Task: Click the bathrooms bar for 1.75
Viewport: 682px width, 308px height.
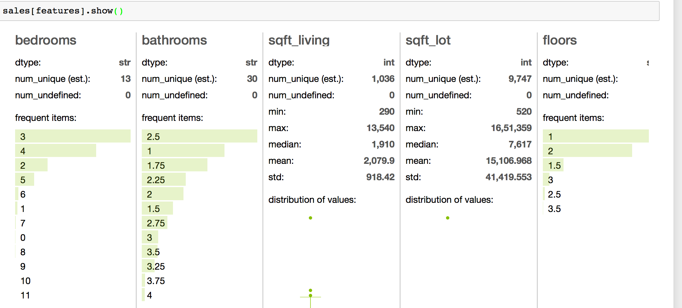Action: (x=175, y=165)
